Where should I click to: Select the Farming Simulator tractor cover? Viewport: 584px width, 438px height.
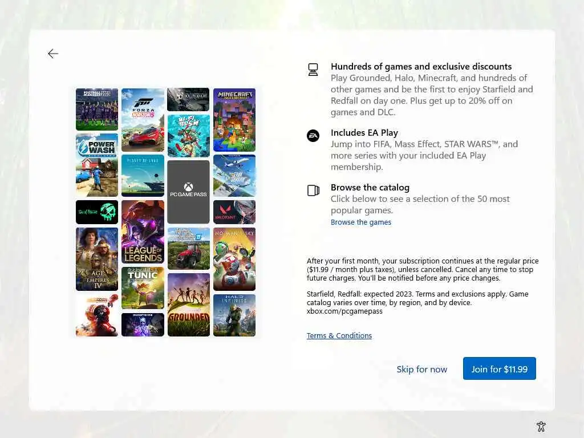pos(188,249)
